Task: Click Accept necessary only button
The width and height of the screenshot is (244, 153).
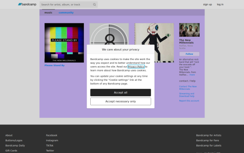Action: 121,102
